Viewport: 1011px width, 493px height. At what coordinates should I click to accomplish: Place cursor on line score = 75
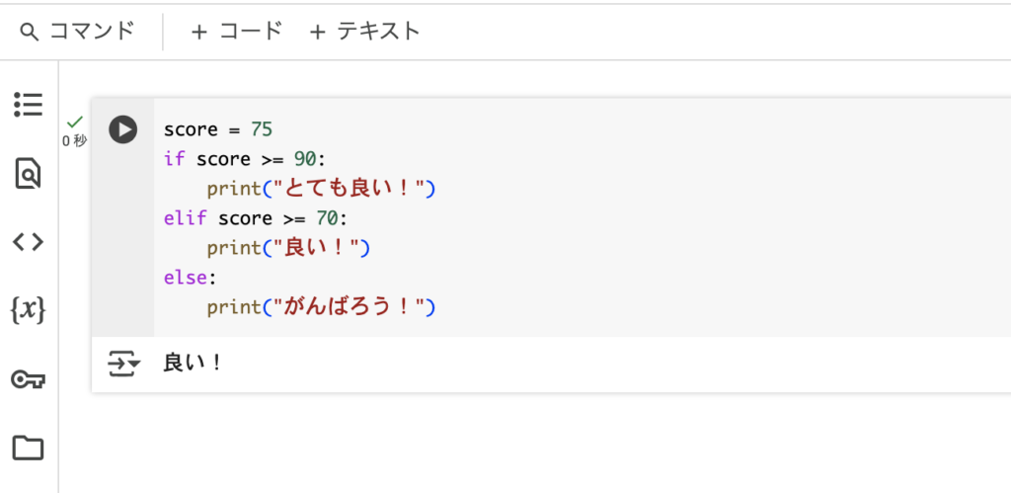[218, 129]
